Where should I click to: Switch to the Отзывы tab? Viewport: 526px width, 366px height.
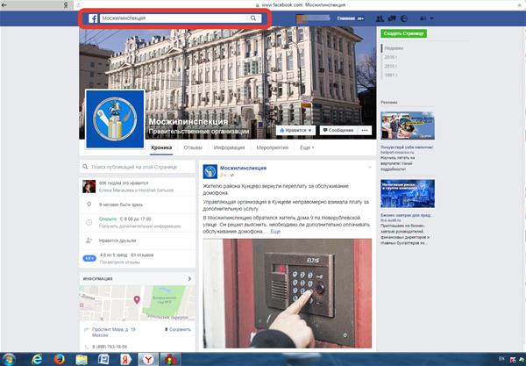[193, 147]
